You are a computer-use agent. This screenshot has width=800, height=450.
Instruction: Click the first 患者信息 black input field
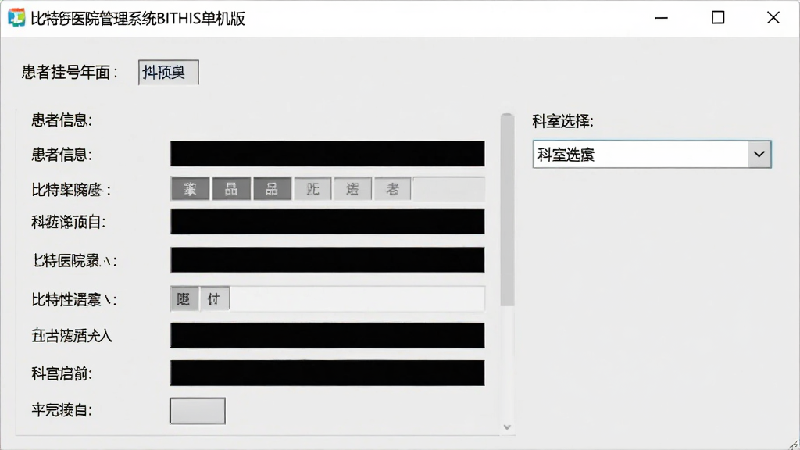pos(327,154)
